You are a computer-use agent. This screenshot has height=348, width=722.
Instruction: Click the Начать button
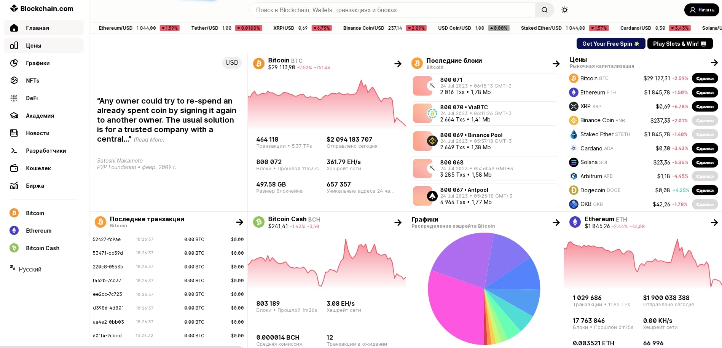pyautogui.click(x=702, y=10)
